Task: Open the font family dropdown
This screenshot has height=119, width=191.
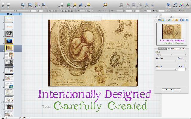Action: tap(8, 11)
